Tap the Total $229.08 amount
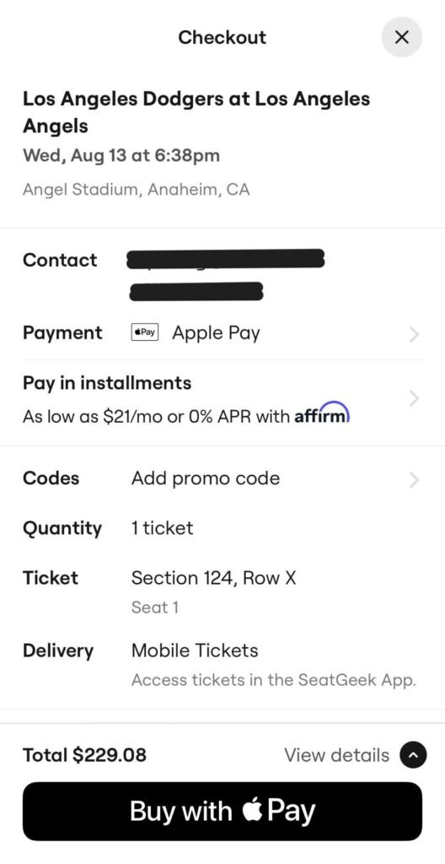 click(x=84, y=755)
